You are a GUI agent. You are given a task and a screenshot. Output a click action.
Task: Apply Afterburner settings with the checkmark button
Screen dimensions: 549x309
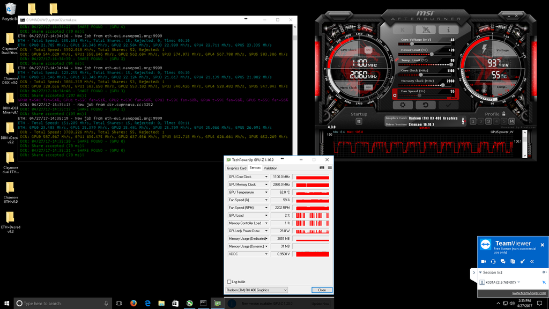click(x=448, y=105)
